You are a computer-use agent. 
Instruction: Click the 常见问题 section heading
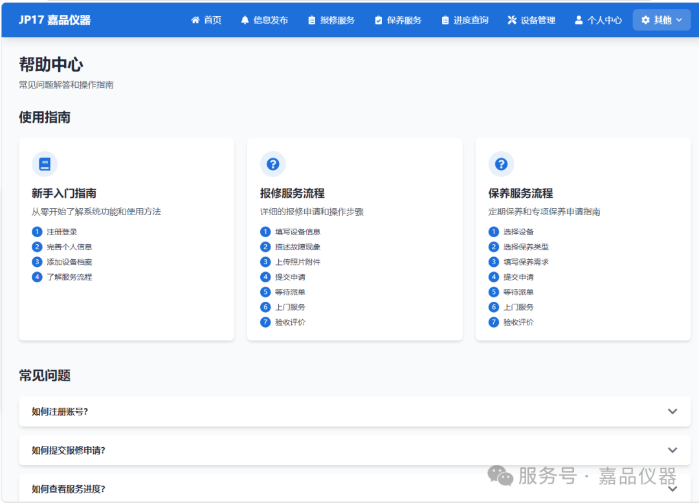(45, 375)
